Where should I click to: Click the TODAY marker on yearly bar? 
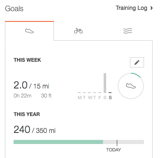pos(114,150)
